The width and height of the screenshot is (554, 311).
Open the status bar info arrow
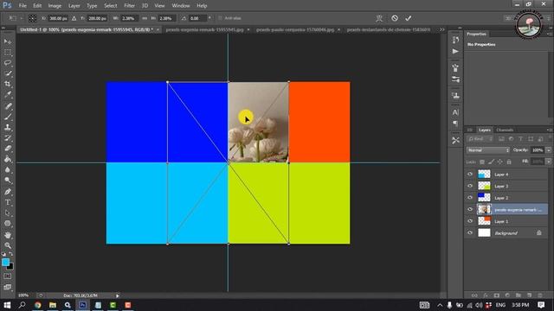(118, 295)
